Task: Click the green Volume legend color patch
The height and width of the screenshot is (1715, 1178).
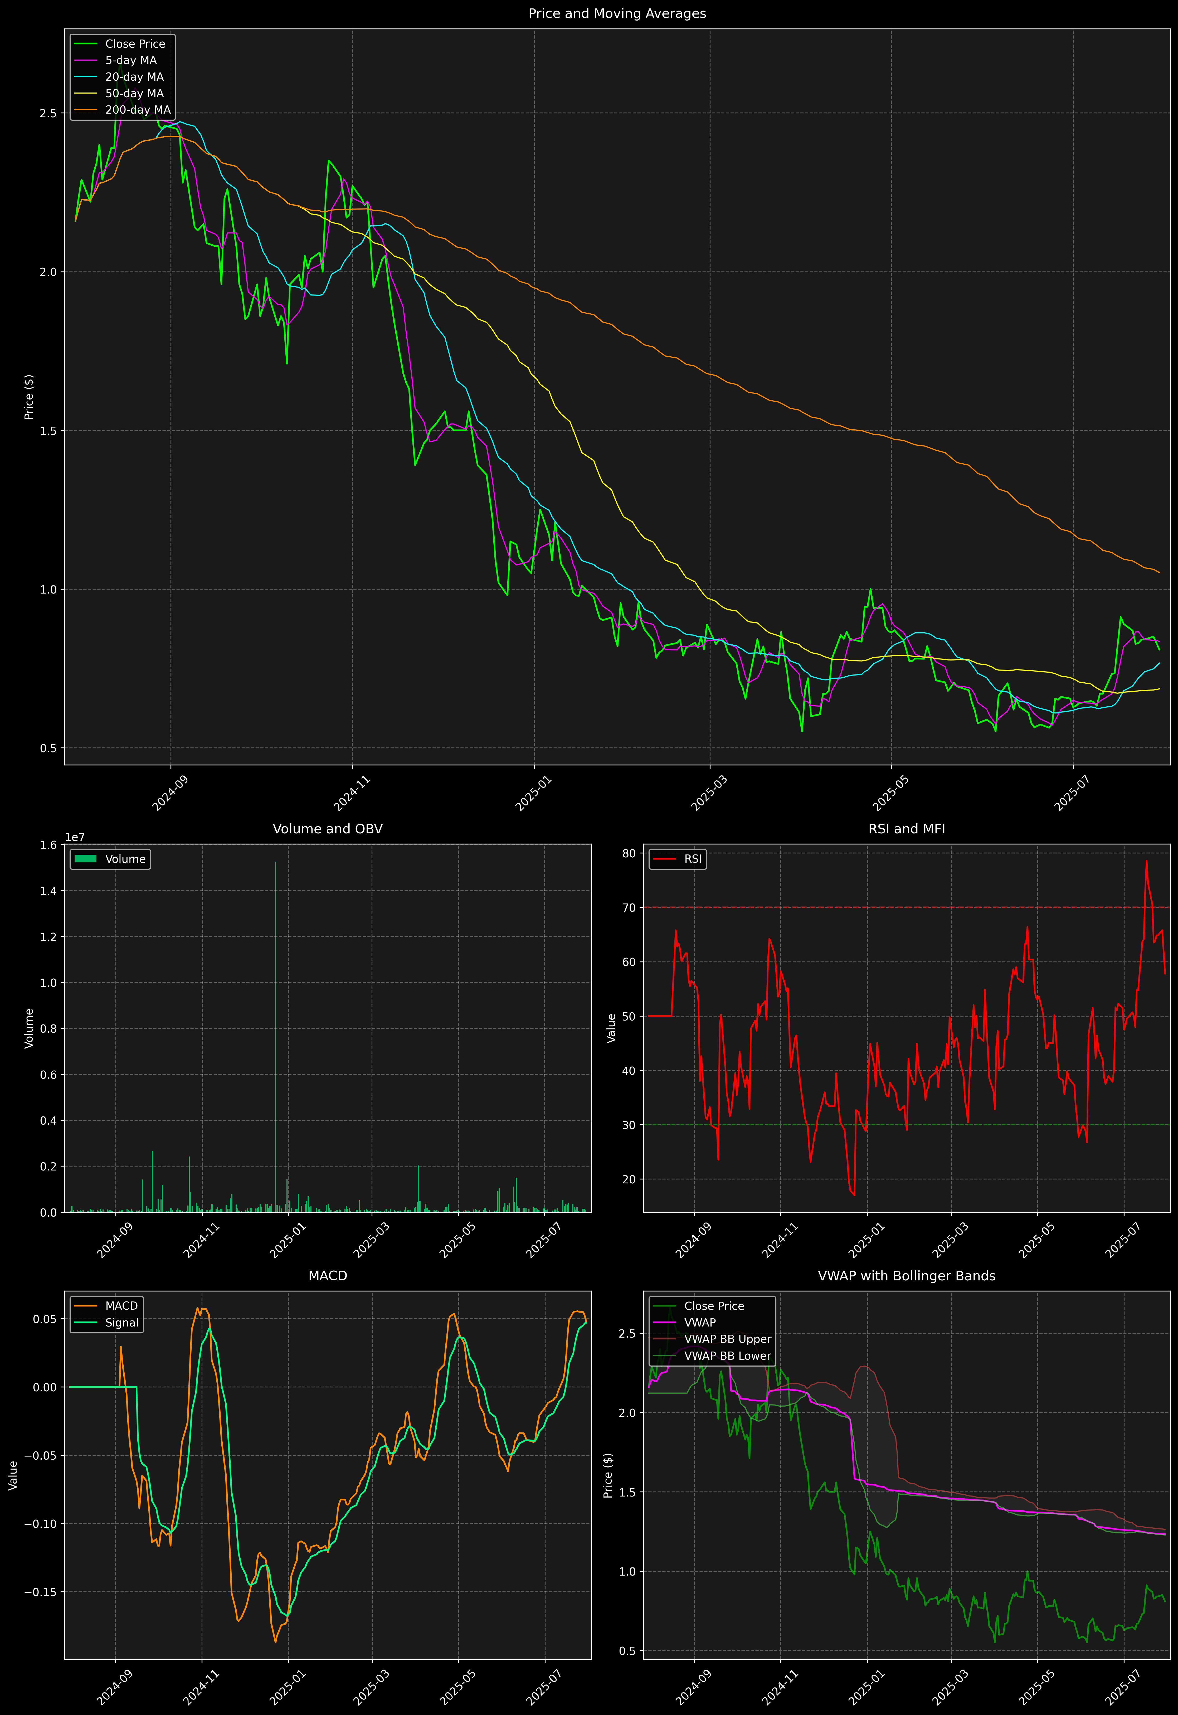Action: (x=86, y=859)
